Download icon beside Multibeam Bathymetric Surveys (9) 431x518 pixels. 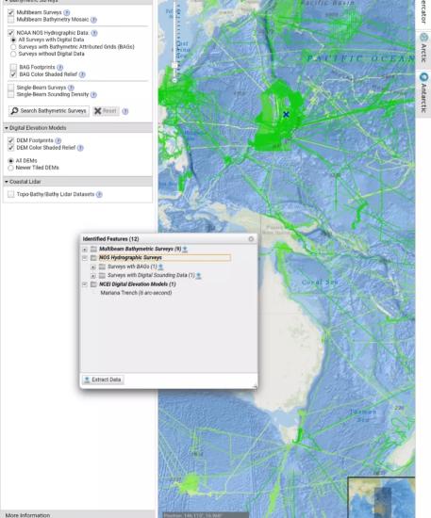click(x=185, y=249)
